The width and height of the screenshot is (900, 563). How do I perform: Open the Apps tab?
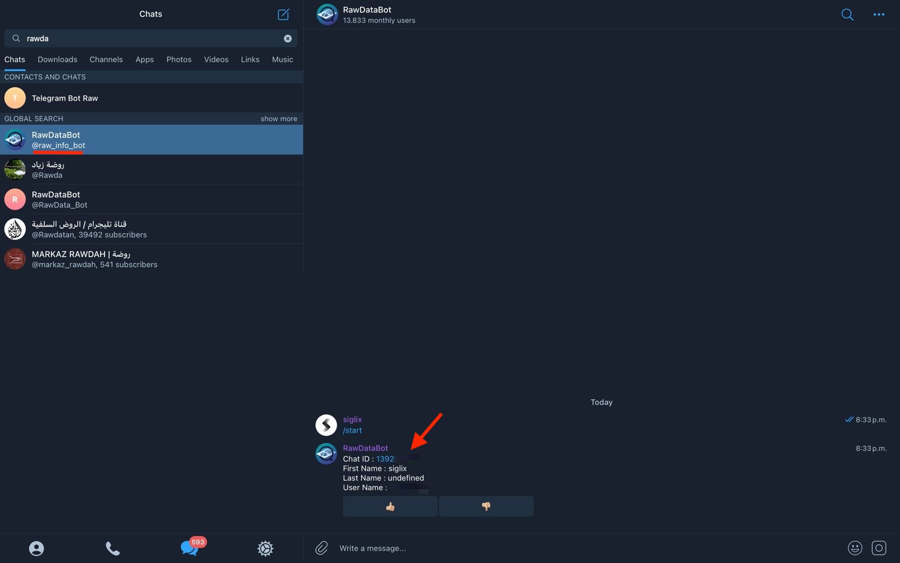pyautogui.click(x=145, y=59)
